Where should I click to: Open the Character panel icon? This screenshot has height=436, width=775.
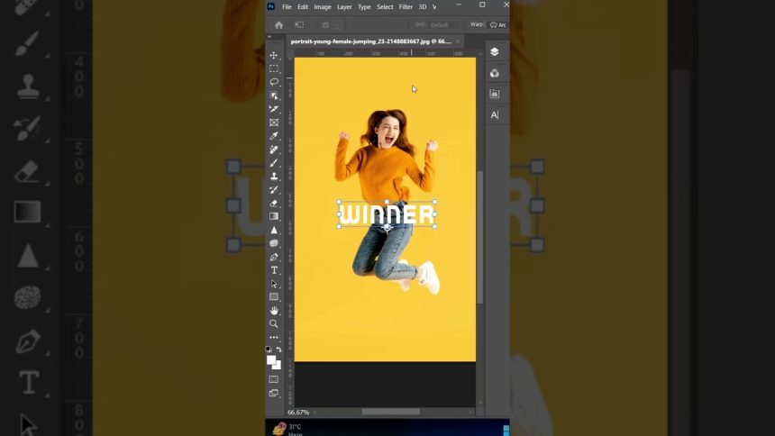(x=495, y=115)
